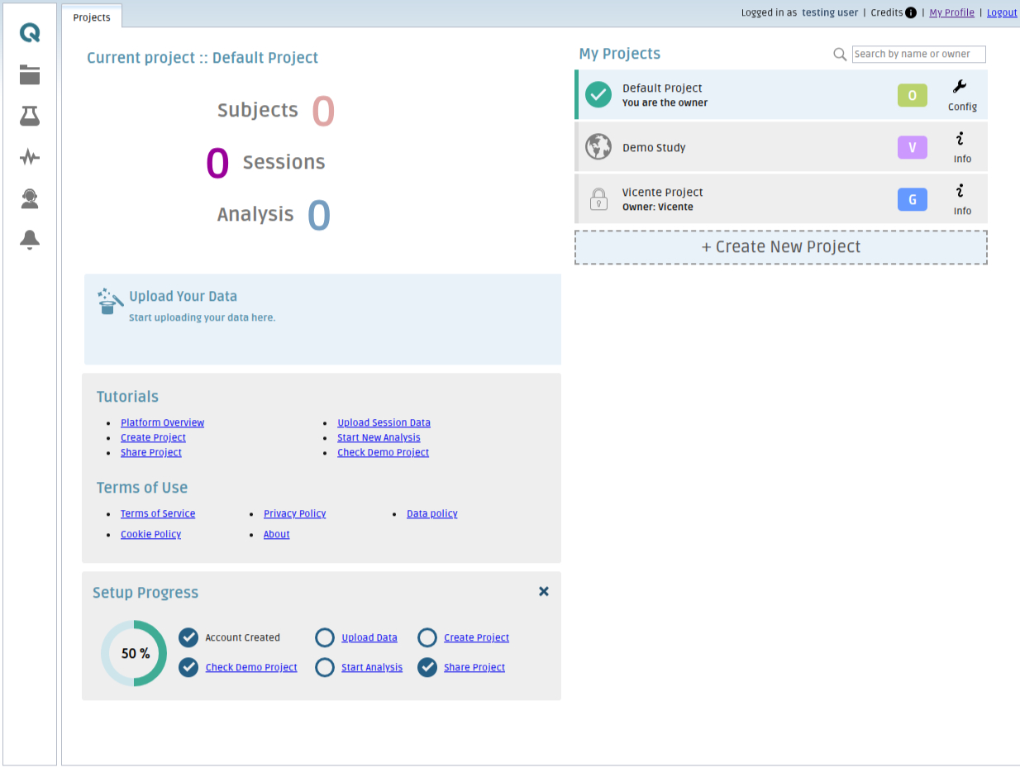Toggle the Create Project progress circle

tap(427, 637)
